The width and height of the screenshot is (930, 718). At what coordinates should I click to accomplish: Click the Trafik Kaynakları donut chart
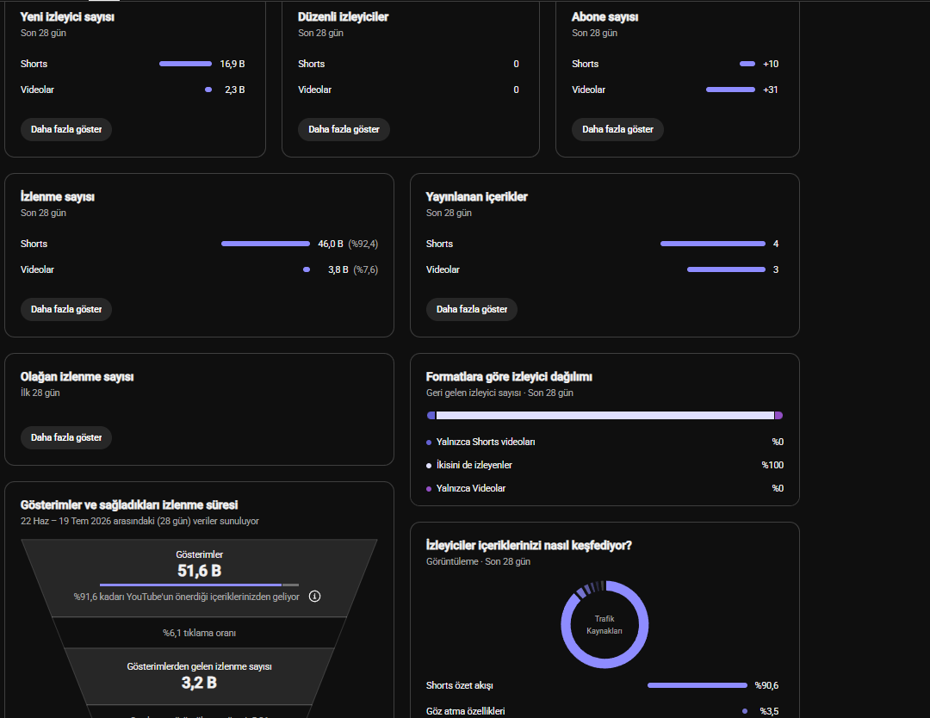pyautogui.click(x=604, y=624)
